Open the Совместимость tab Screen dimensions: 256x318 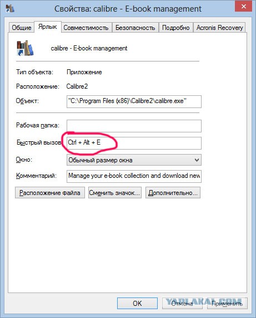pos(86,27)
